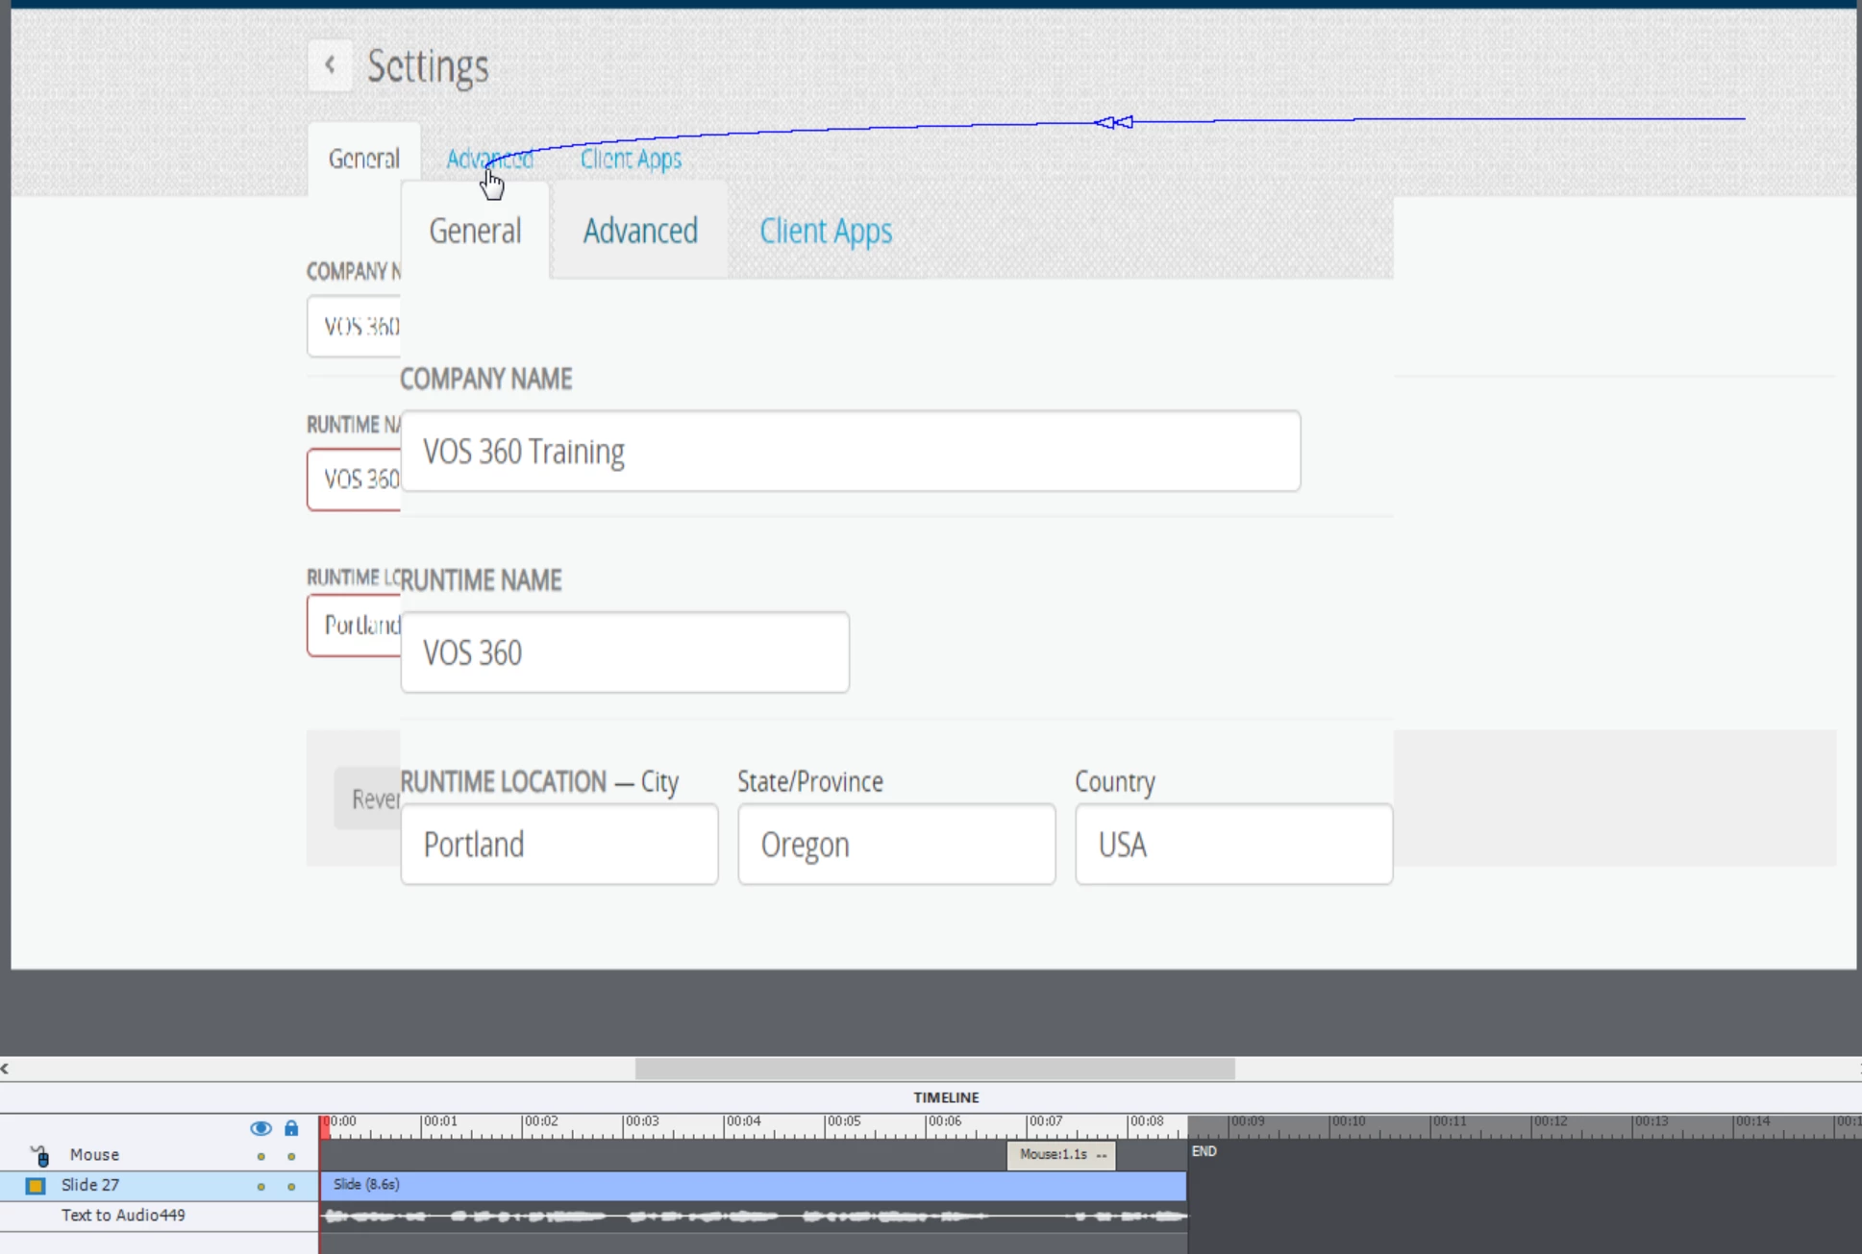Image resolution: width=1862 pixels, height=1254 pixels.
Task: Click the orange square icon beside Slide 27
Action: coord(36,1186)
